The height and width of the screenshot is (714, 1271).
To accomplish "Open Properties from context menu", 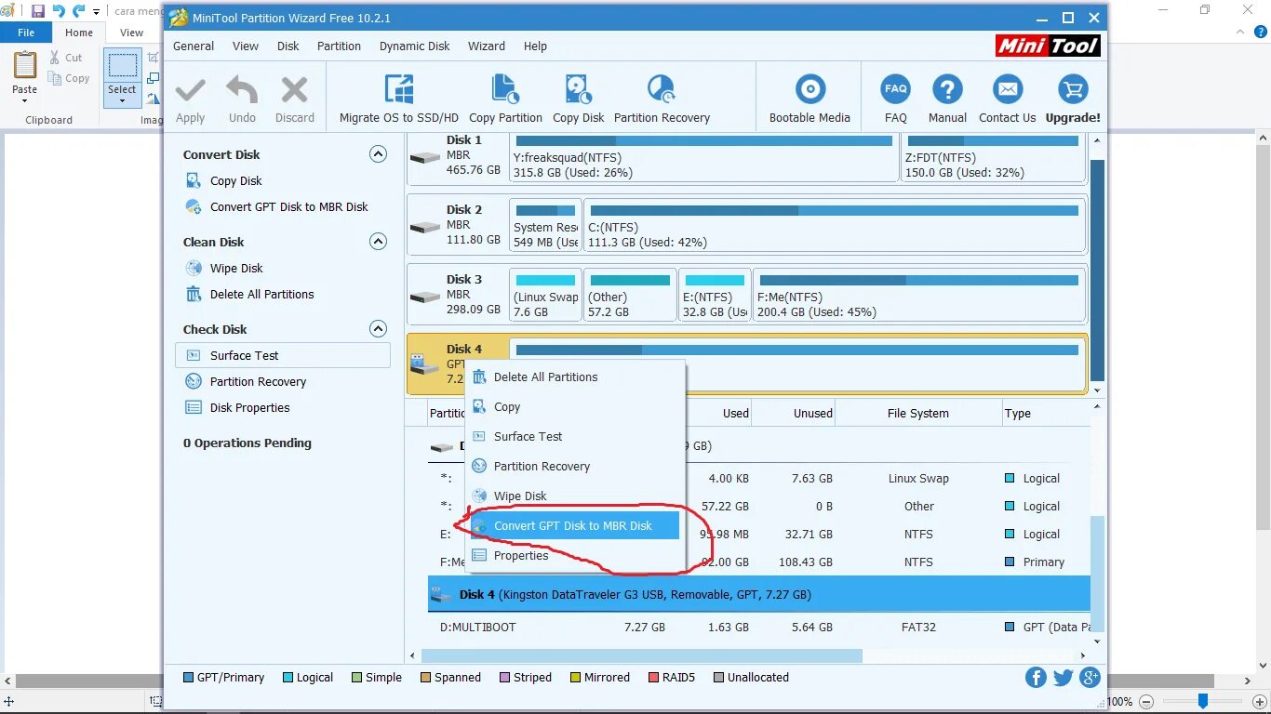I will pos(575,556).
